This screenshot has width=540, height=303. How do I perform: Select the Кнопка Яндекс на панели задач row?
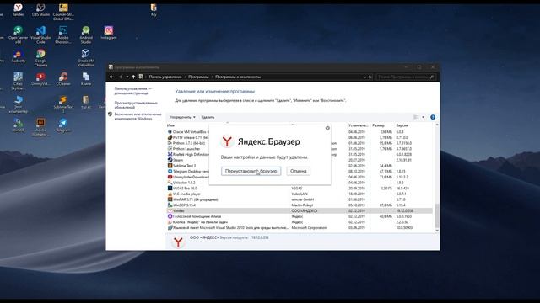click(x=300, y=222)
